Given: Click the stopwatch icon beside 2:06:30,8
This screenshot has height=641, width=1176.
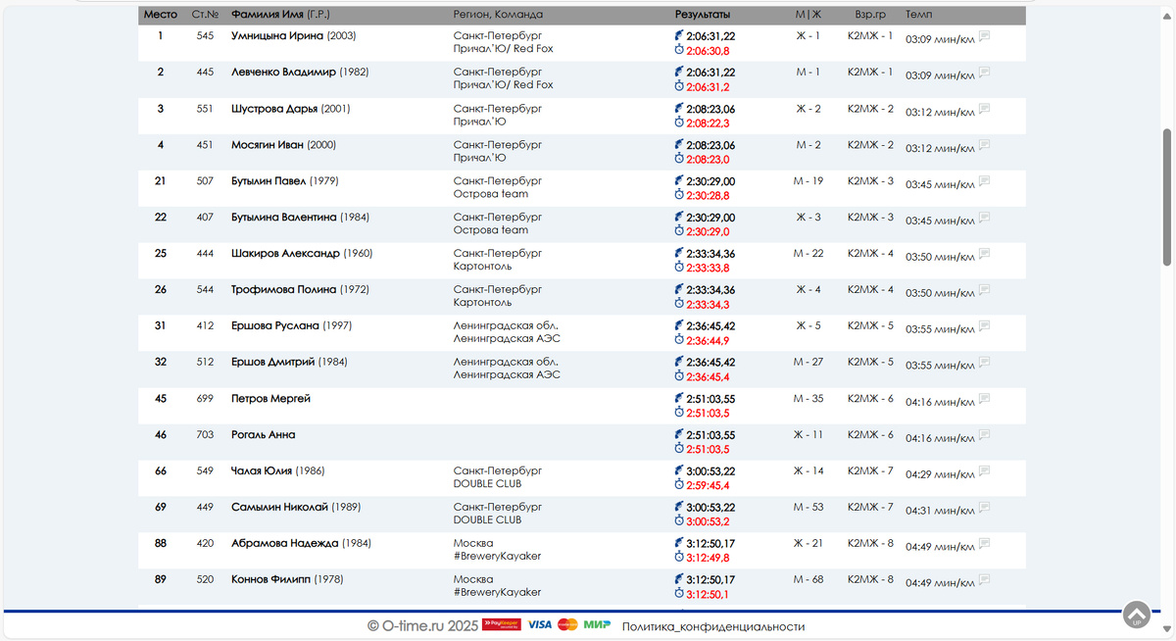Looking at the screenshot, I should [x=679, y=50].
